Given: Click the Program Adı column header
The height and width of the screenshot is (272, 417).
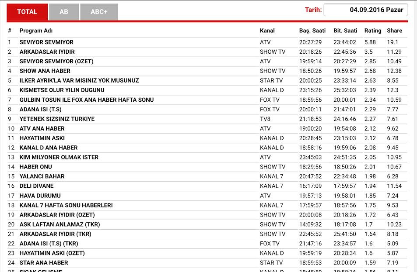Looking at the screenshot, I should [36, 31].
